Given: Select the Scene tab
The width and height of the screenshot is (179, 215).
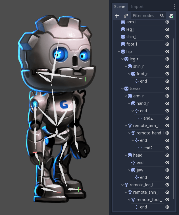Looking at the screenshot, I should 120,7.
